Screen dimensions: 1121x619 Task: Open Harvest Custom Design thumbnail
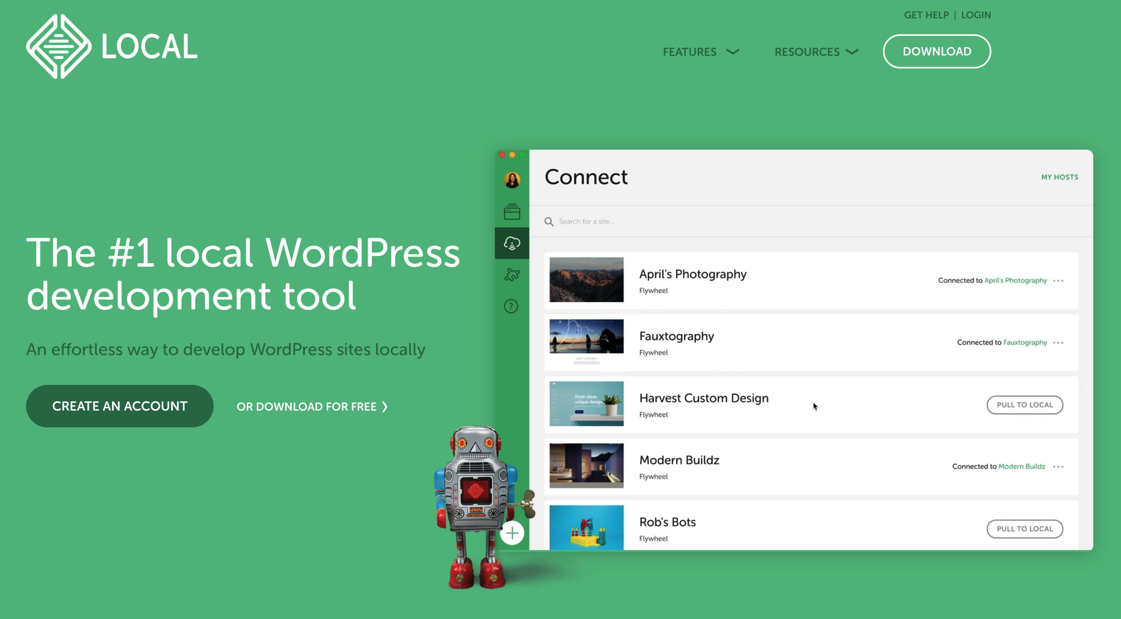tap(586, 404)
